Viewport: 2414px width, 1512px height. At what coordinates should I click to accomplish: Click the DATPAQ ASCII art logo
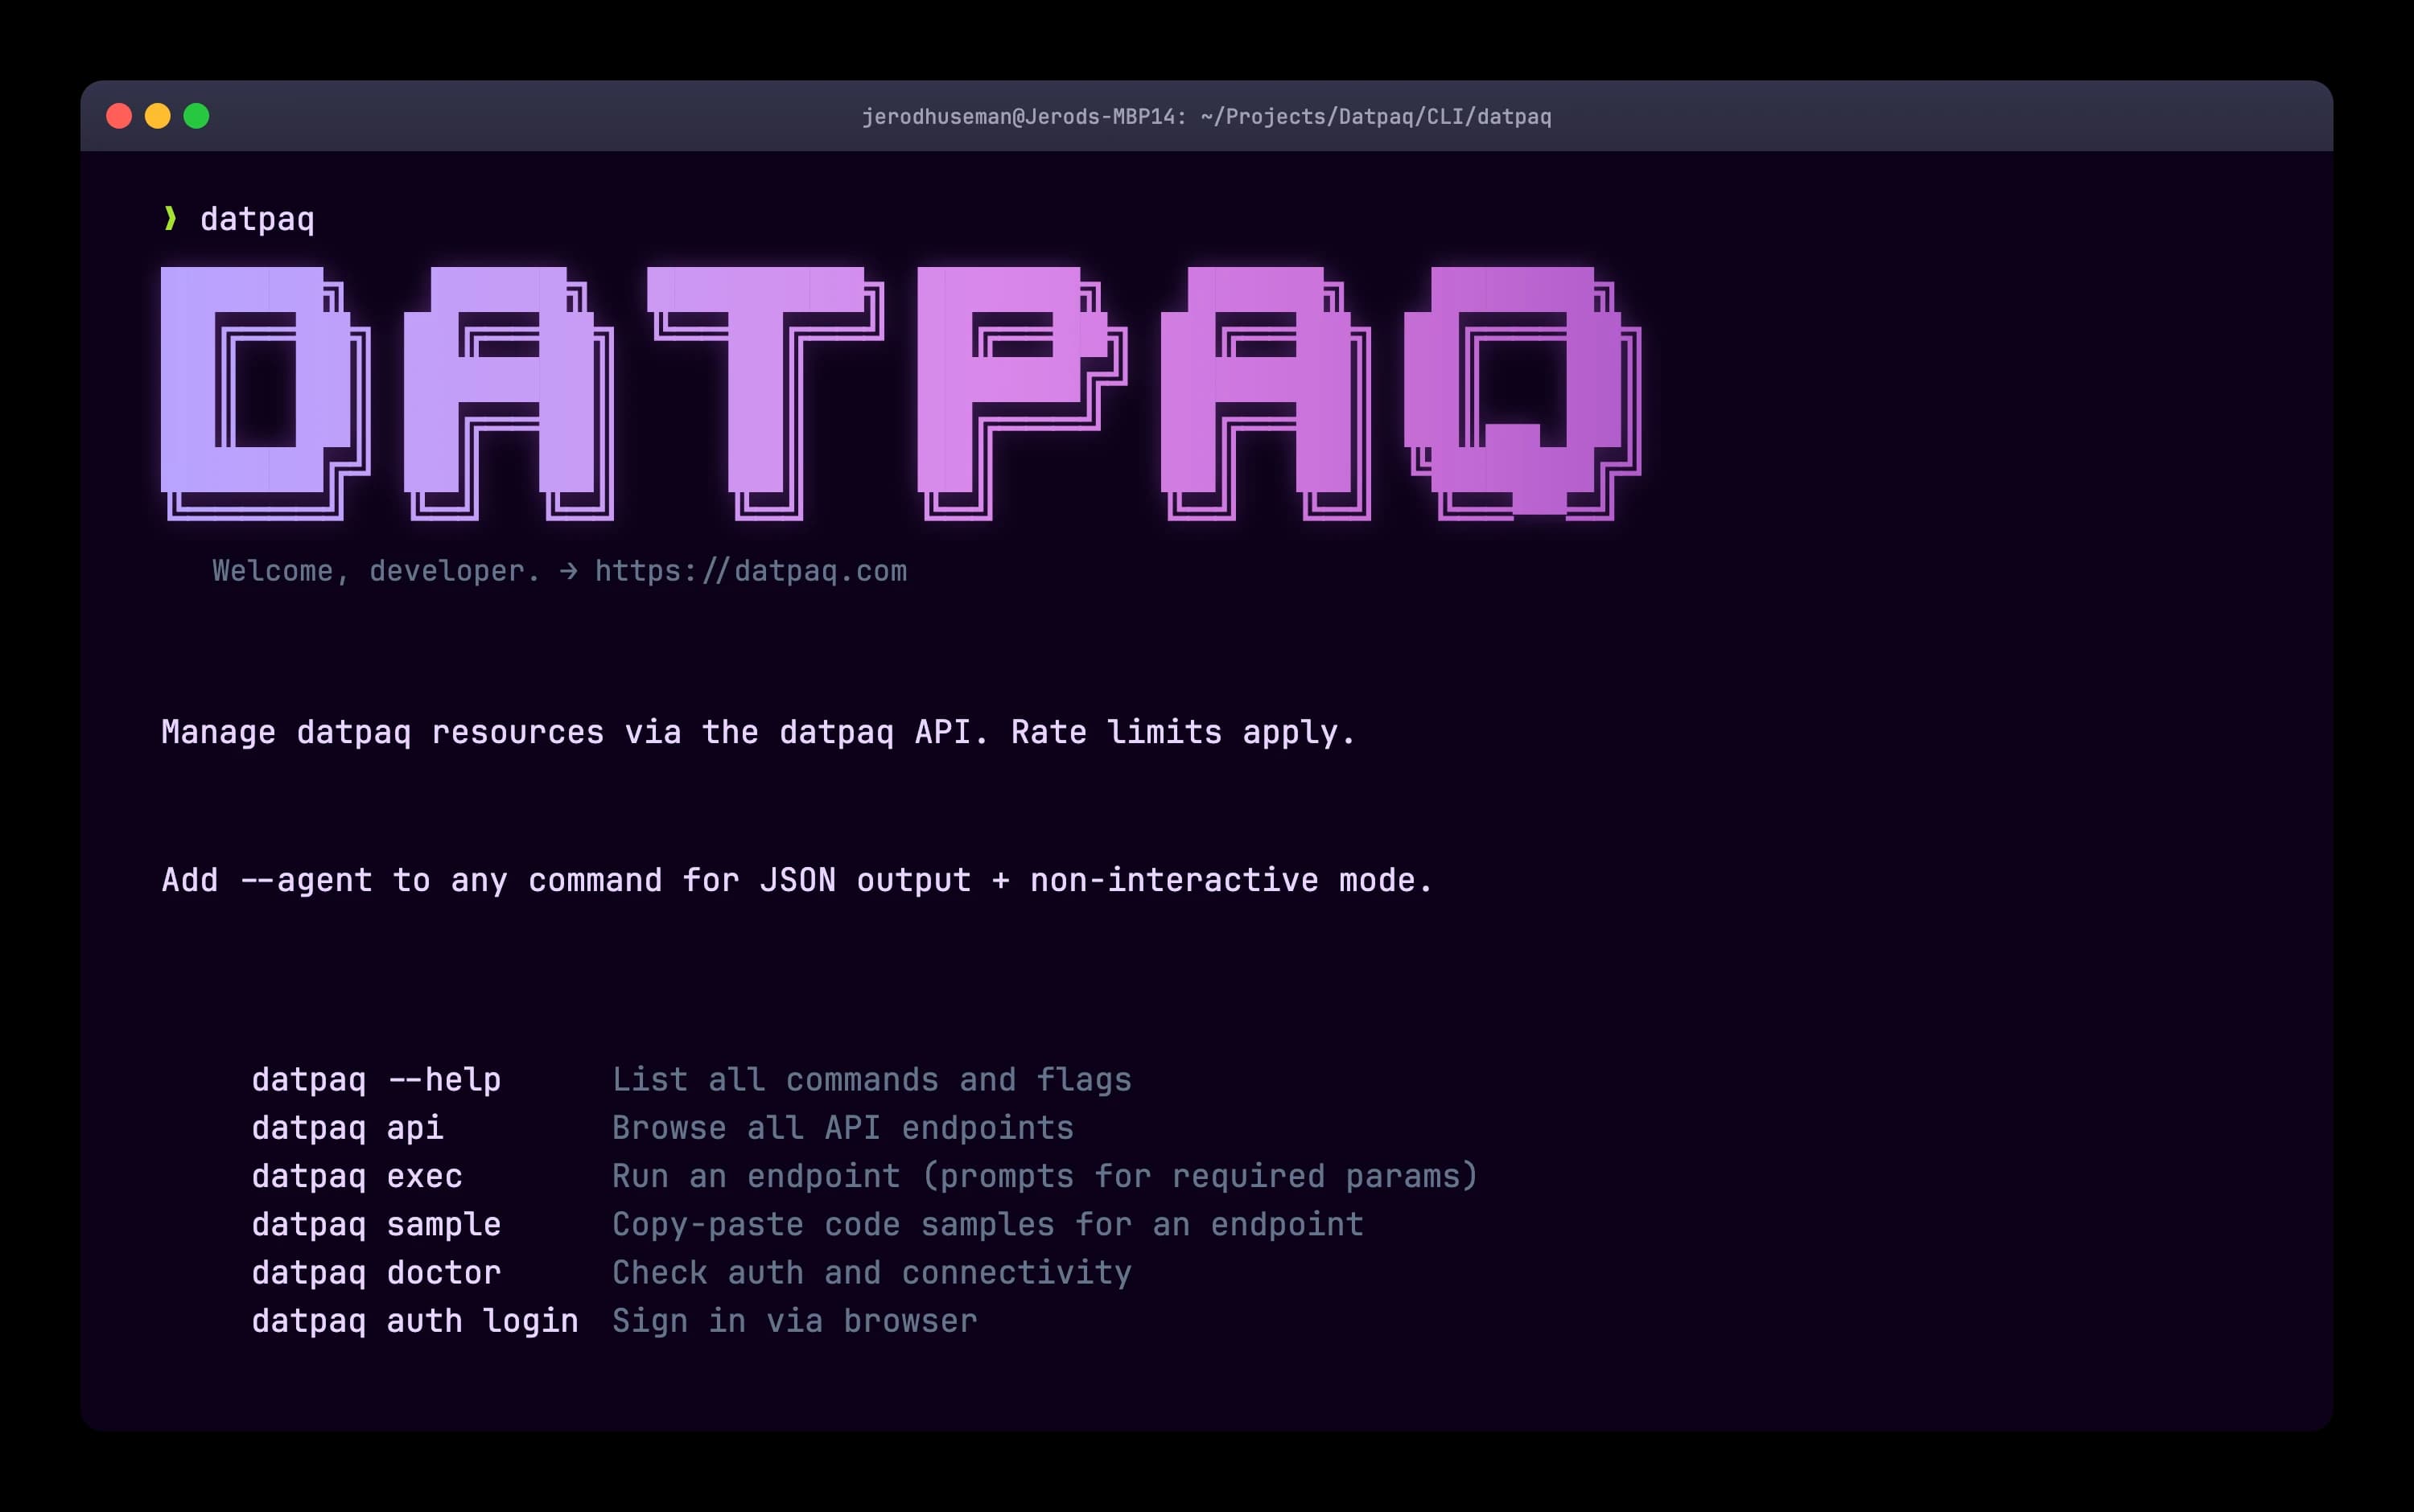901,394
